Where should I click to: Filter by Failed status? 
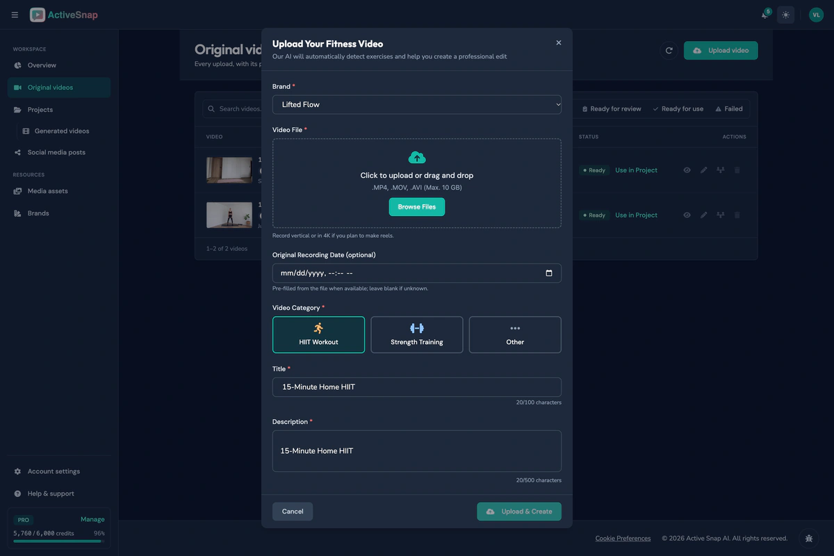pyautogui.click(x=729, y=109)
